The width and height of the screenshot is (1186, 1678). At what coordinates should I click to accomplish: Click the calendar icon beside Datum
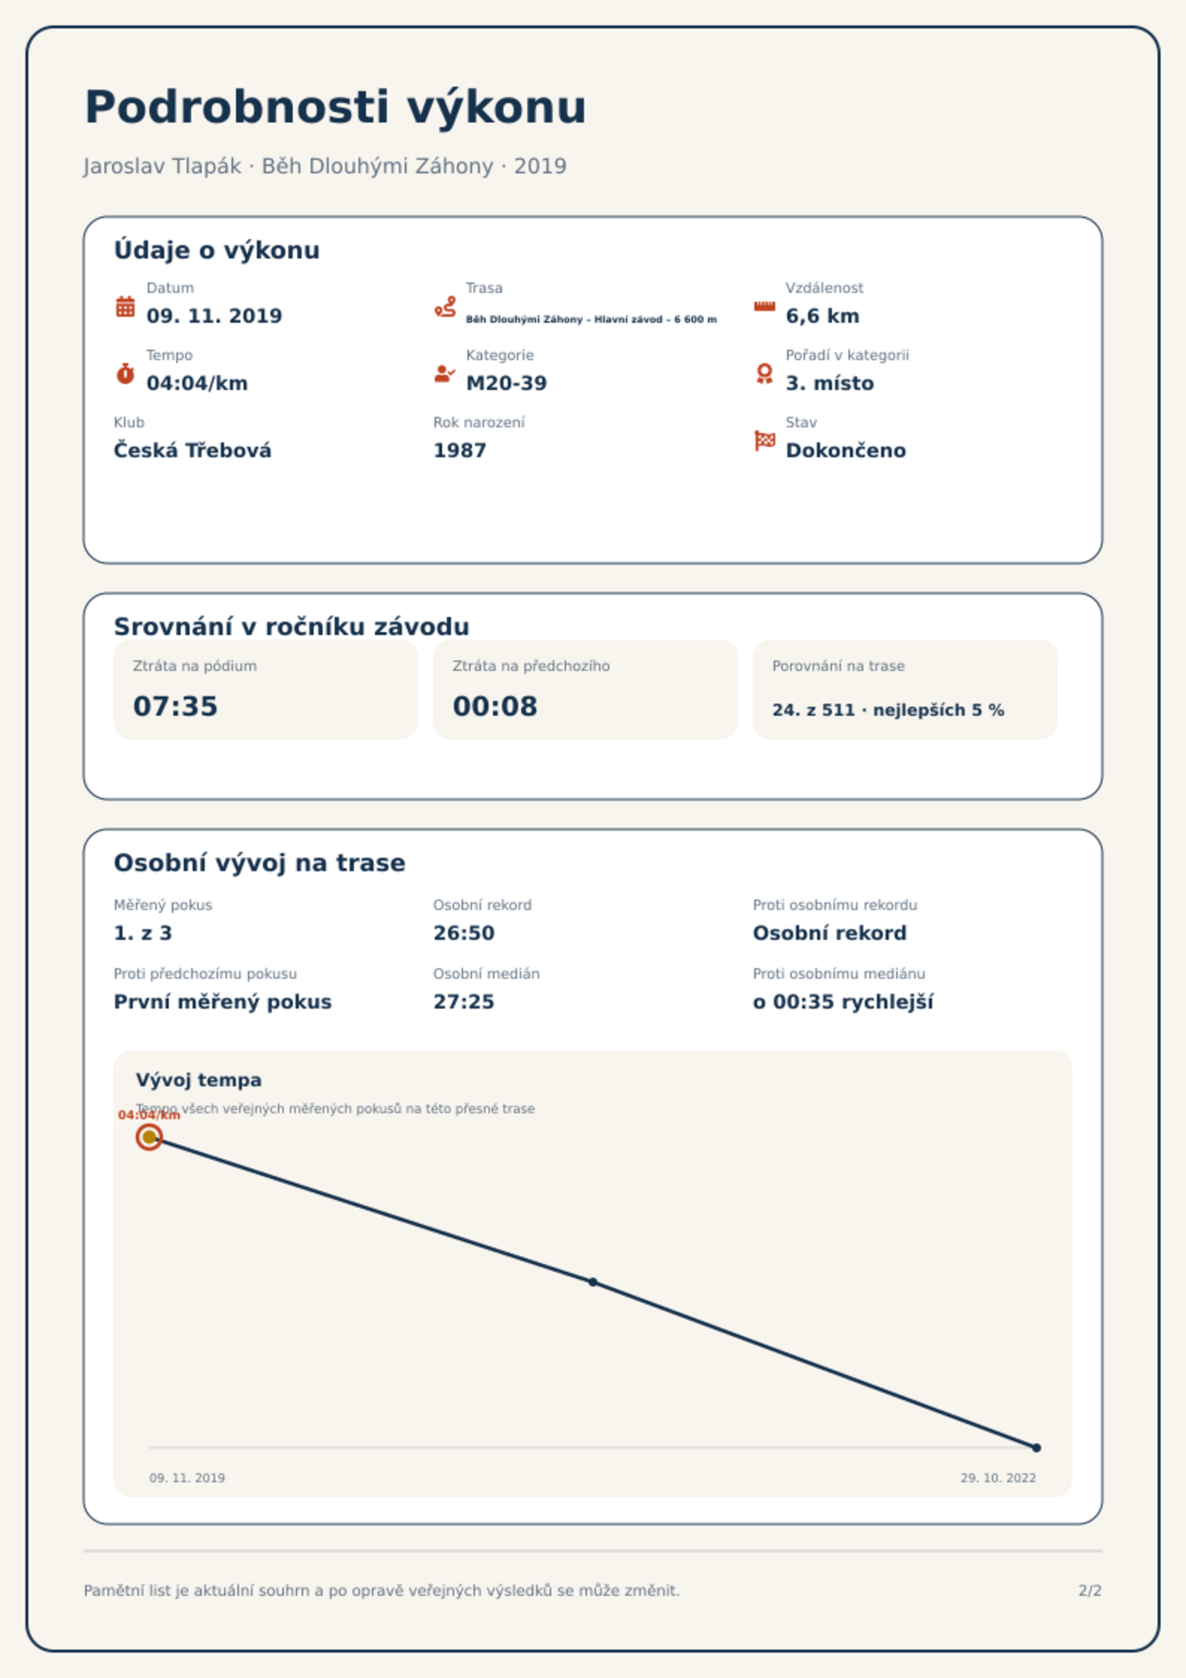click(x=125, y=306)
